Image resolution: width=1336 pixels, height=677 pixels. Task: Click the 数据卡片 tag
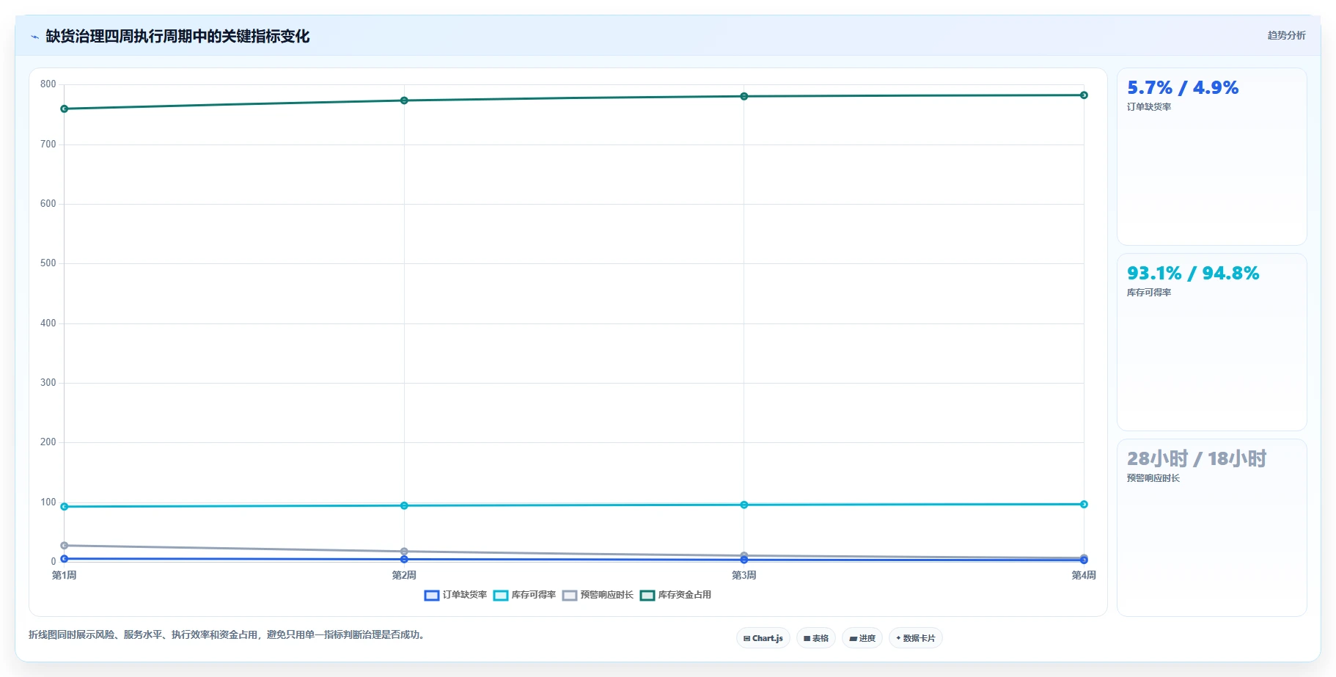[915, 638]
